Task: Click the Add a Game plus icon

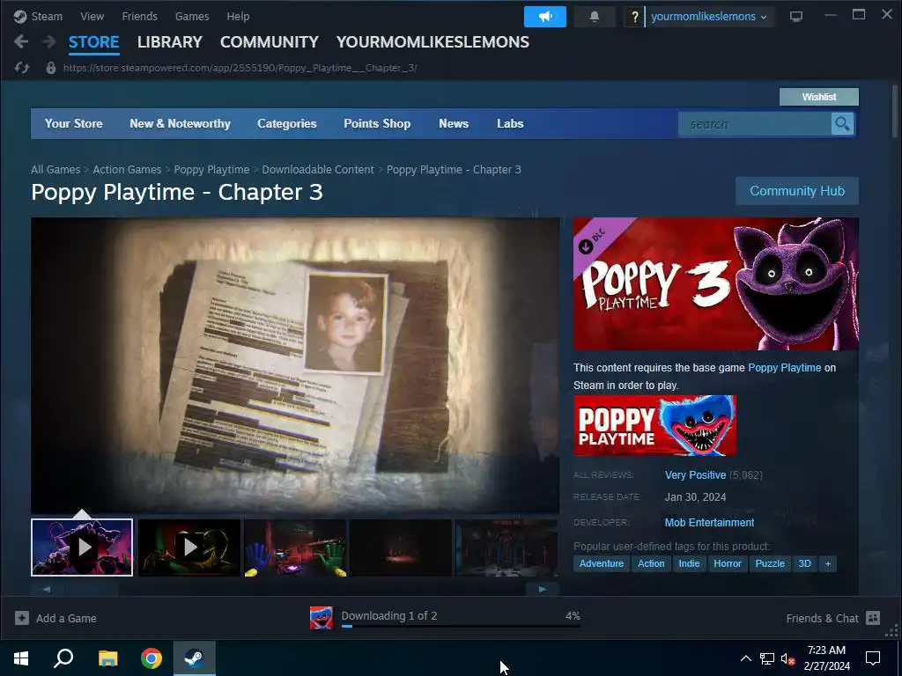Action: pyautogui.click(x=22, y=618)
